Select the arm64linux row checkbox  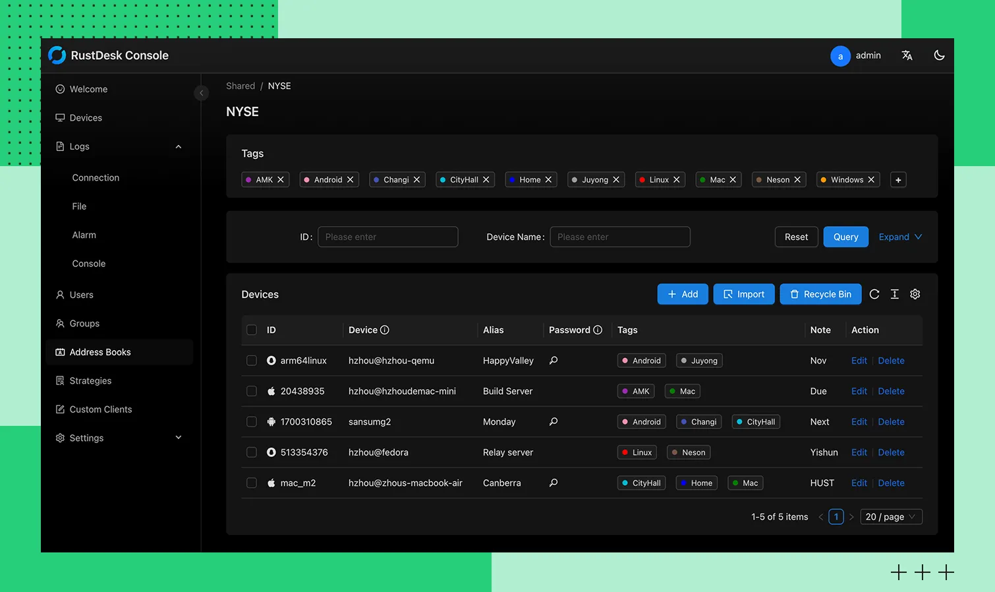point(252,361)
